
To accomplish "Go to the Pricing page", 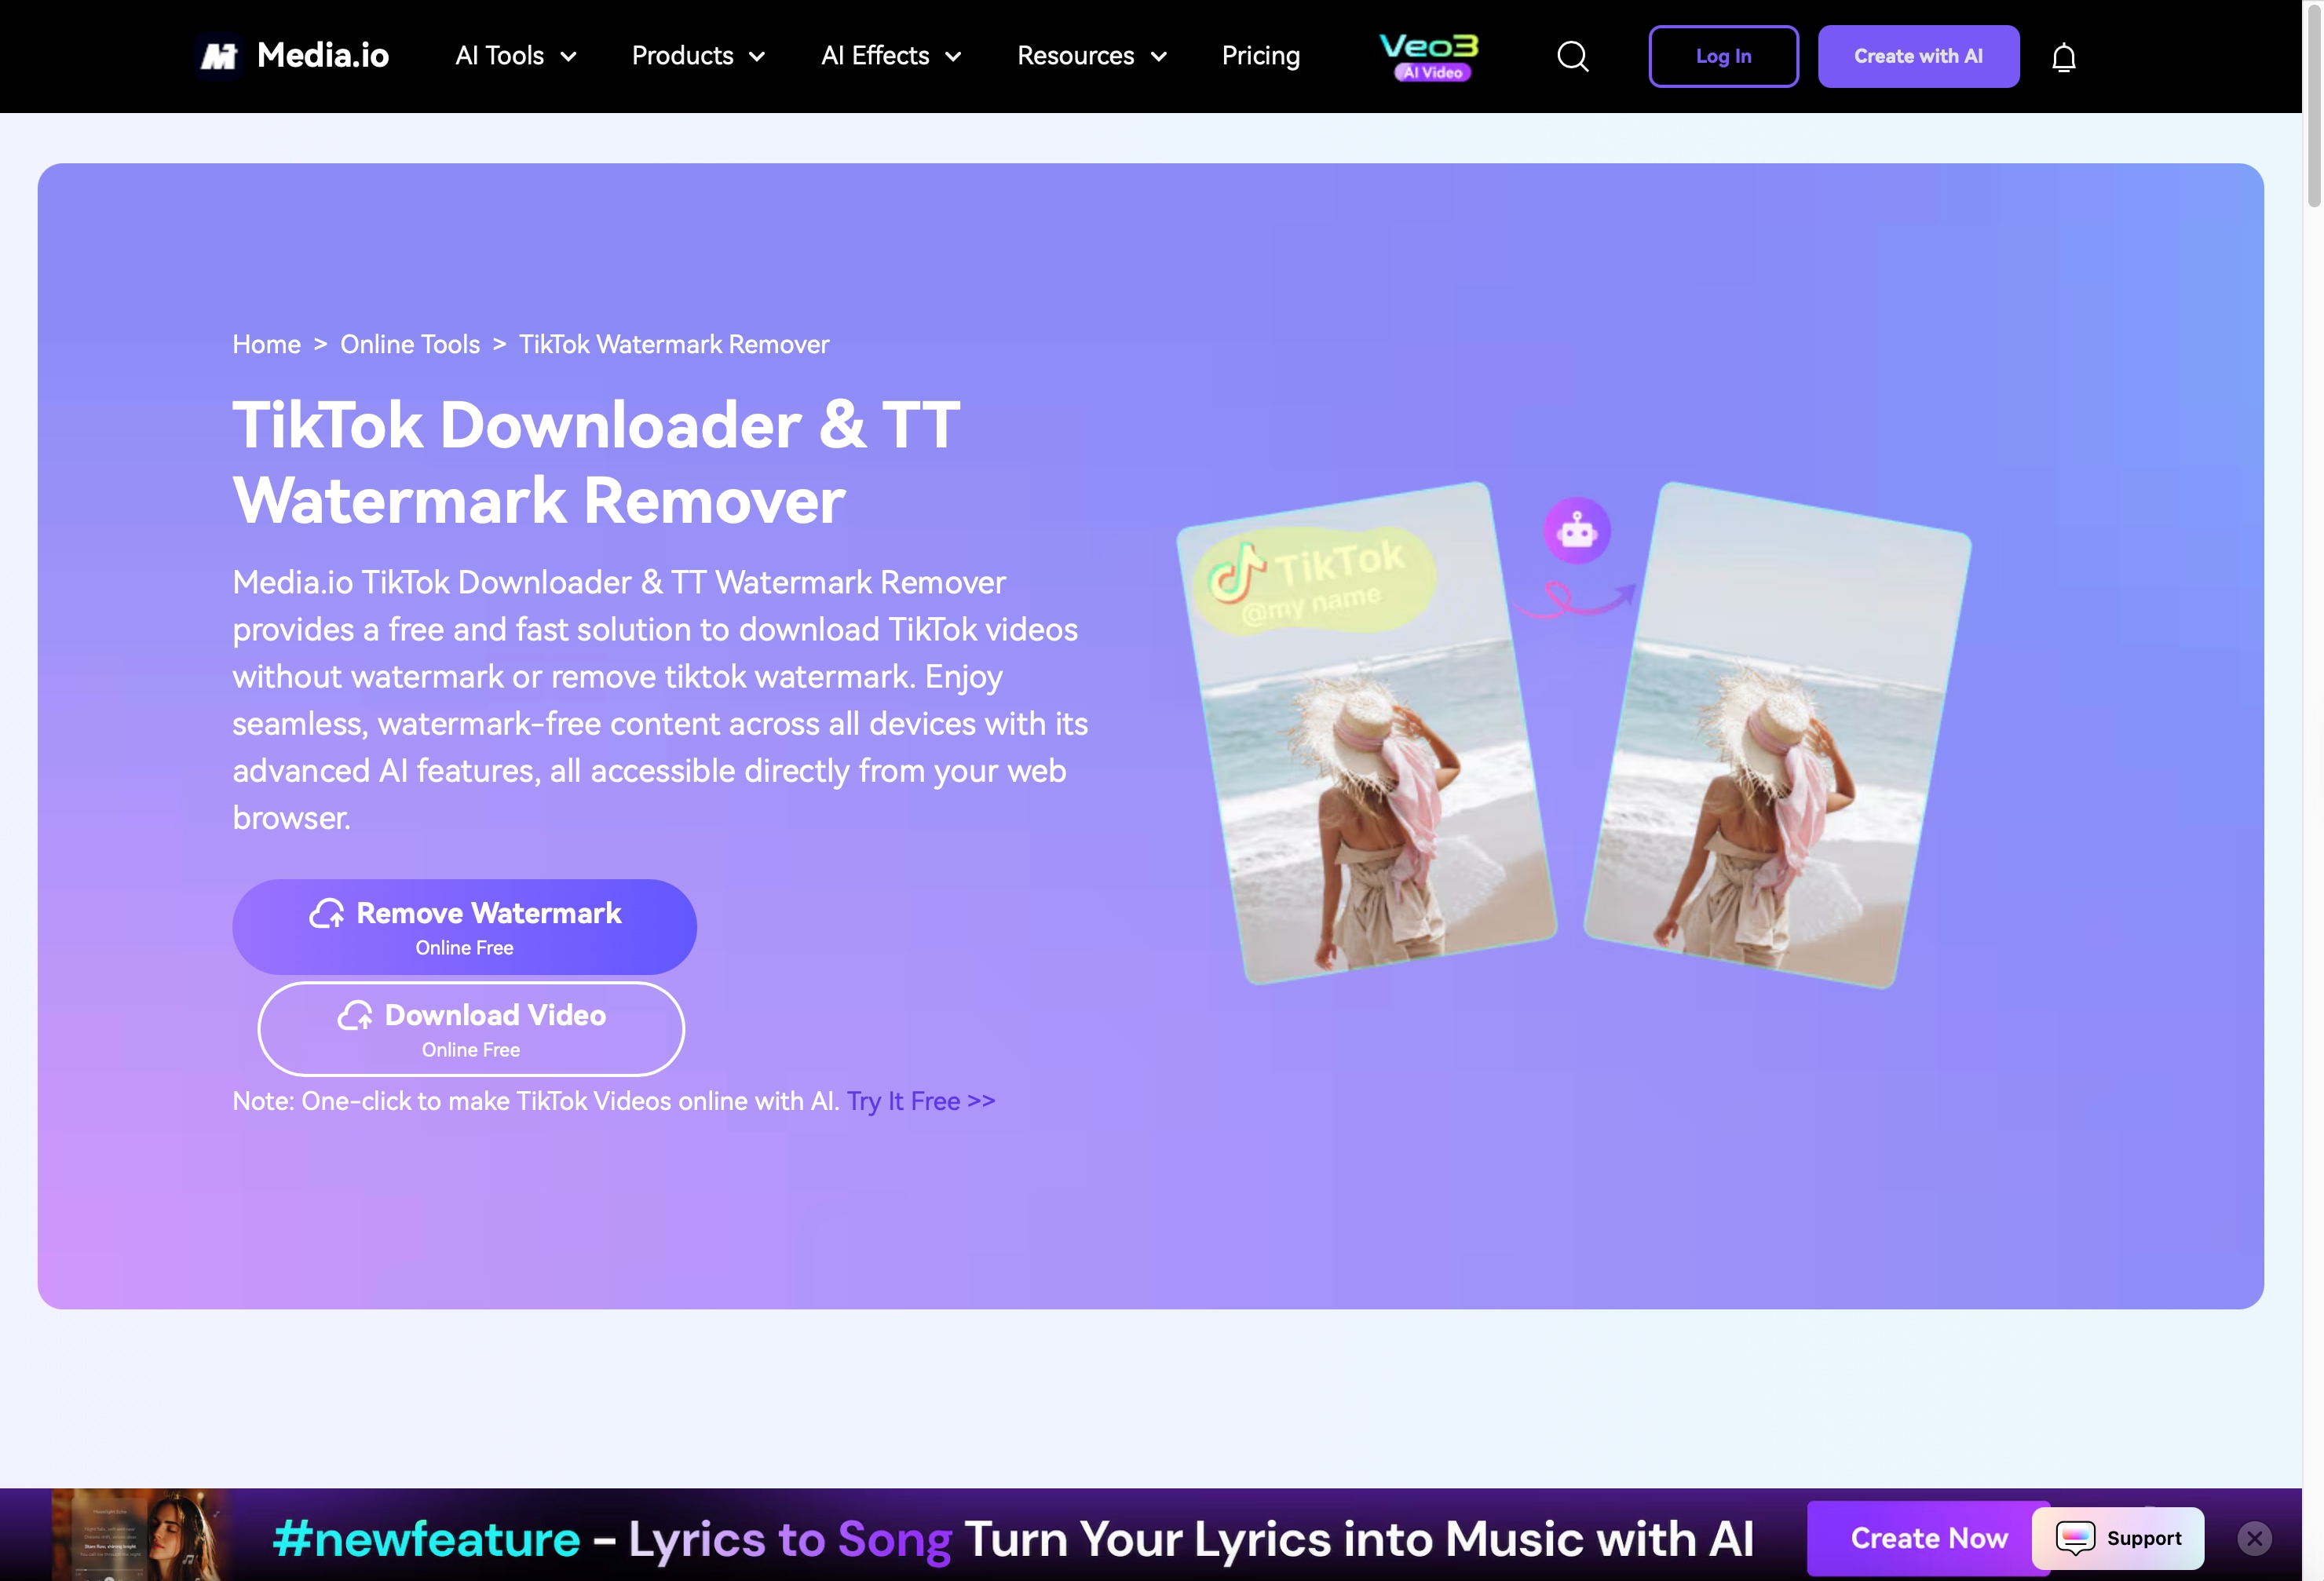I will pyautogui.click(x=1261, y=56).
